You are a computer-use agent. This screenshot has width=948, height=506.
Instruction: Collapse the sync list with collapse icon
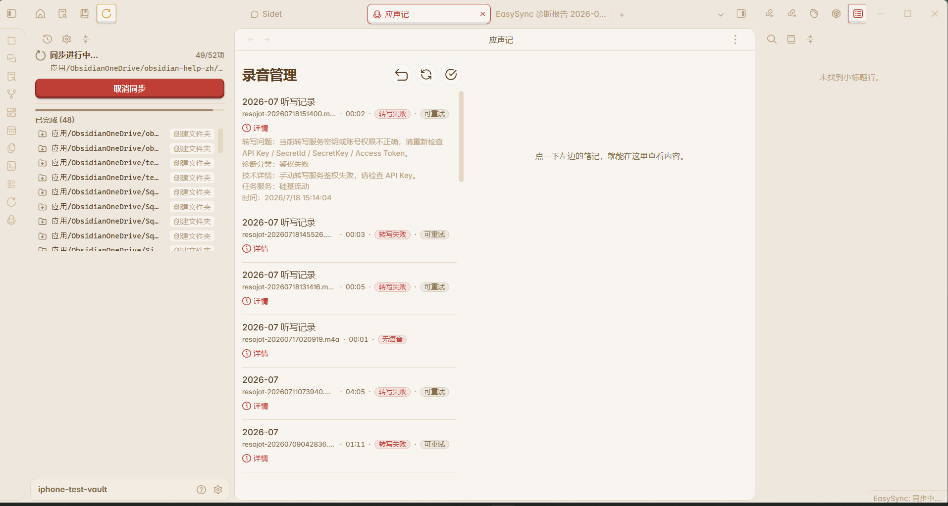tap(86, 39)
